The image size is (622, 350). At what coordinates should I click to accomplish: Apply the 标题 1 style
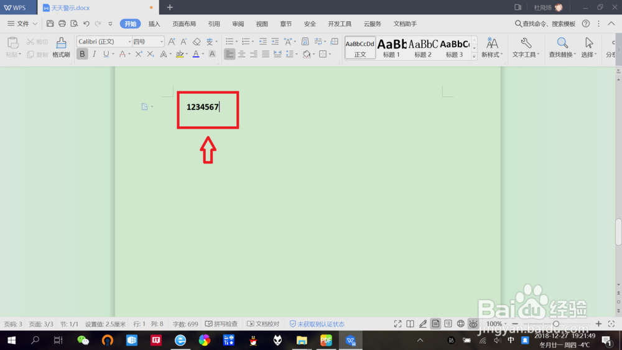(x=391, y=48)
